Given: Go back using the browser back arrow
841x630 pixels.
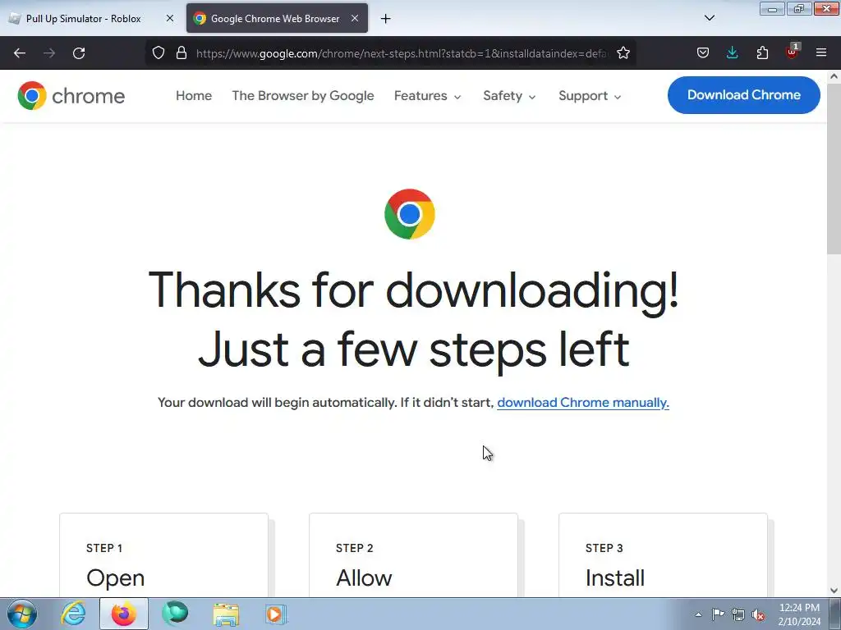Looking at the screenshot, I should point(20,53).
